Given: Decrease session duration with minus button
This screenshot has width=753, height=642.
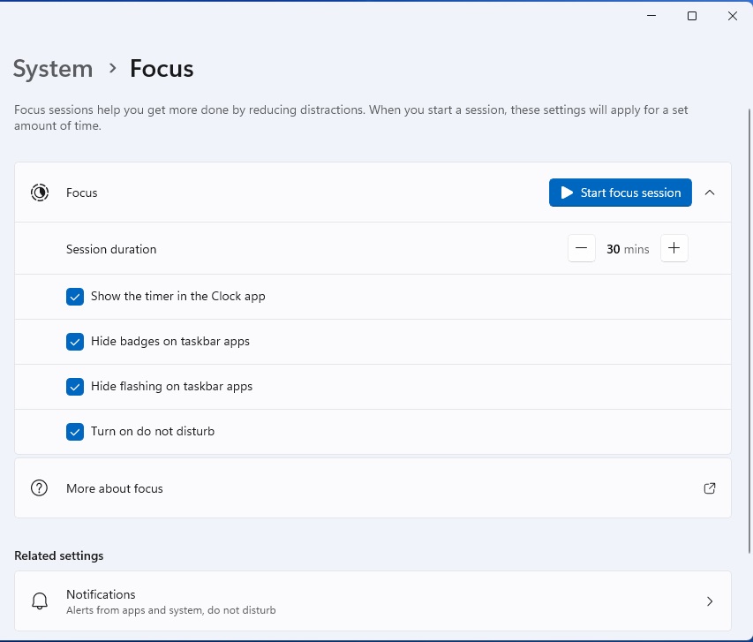Looking at the screenshot, I should pyautogui.click(x=581, y=248).
